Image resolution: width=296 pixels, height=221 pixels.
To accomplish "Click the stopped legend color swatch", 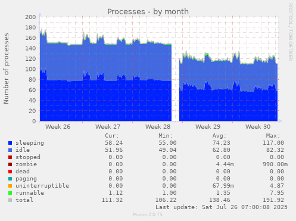I will tap(10, 157).
